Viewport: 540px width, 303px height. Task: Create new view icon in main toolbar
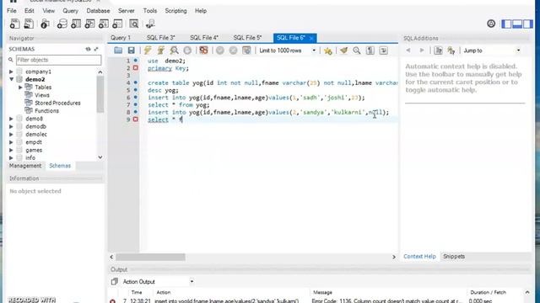(x=89, y=24)
